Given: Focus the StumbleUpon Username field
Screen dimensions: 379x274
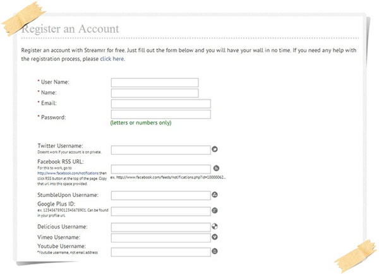Looking at the screenshot, I should (160, 194).
